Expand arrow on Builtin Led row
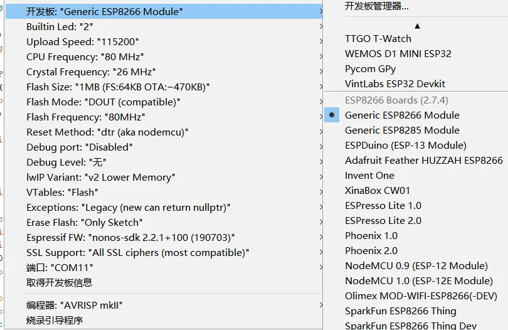508x330 pixels. 320,26
